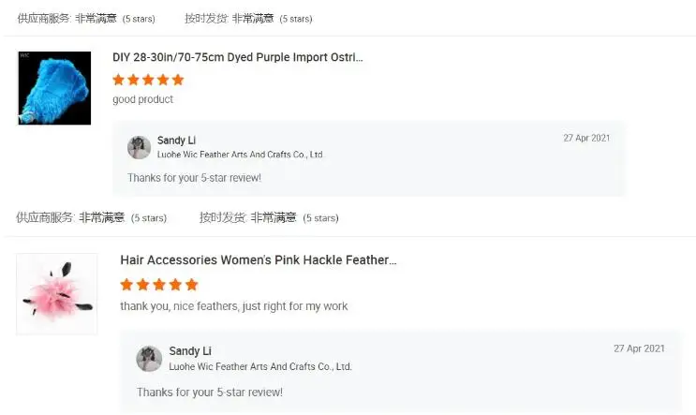
Task: Click the 27 Apr 2021 date on first reply
Action: (586, 138)
